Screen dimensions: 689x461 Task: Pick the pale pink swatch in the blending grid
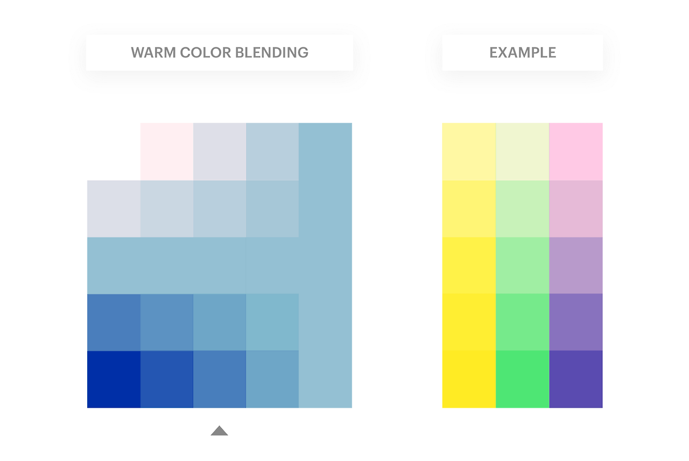click(x=167, y=152)
